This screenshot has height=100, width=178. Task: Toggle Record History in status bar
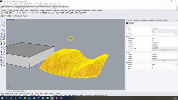point(88,96)
